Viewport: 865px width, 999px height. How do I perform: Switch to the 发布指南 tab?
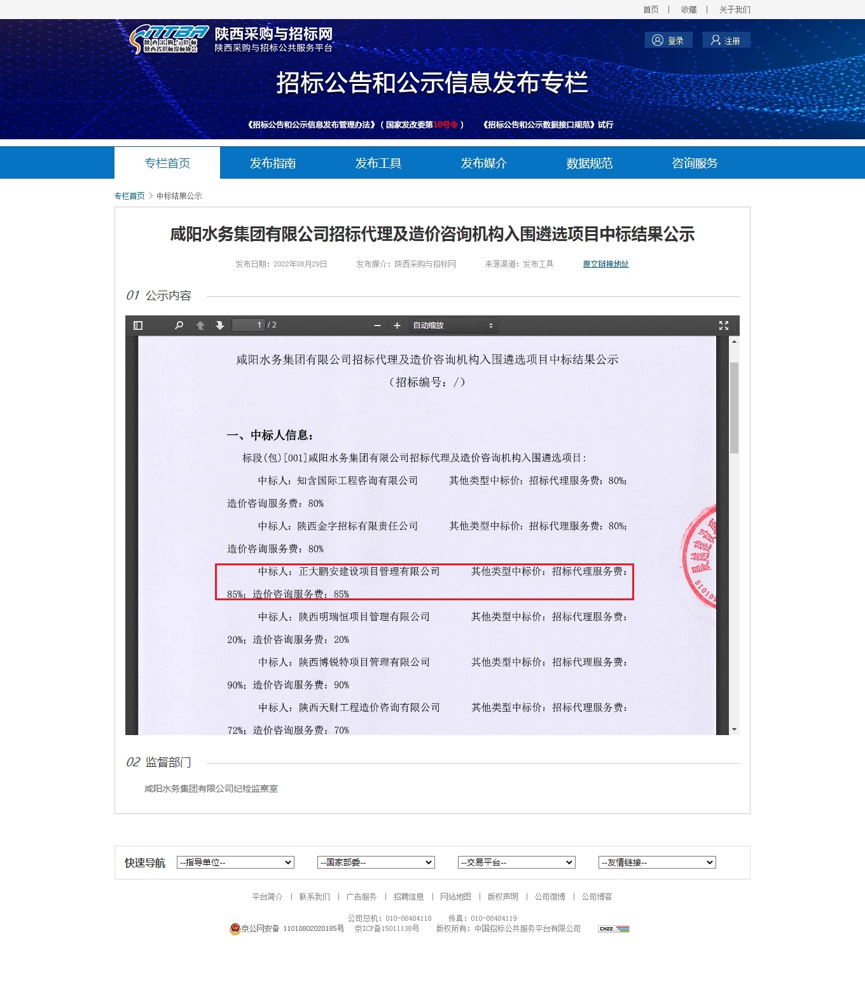273,163
